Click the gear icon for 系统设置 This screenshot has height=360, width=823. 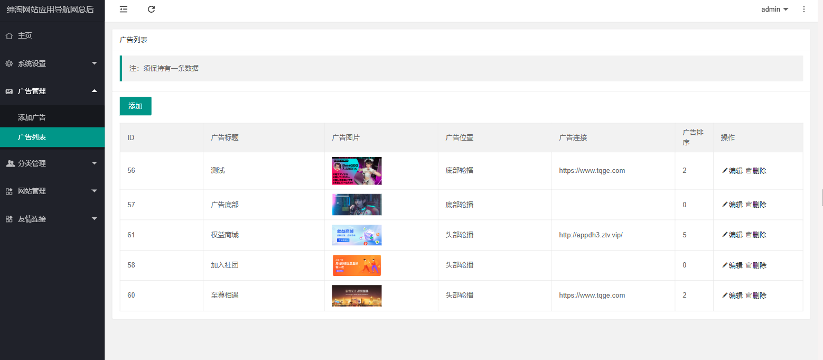(9, 63)
